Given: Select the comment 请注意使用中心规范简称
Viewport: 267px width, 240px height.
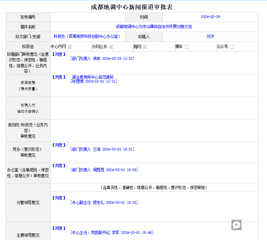Looking at the screenshot, I should (93, 77).
